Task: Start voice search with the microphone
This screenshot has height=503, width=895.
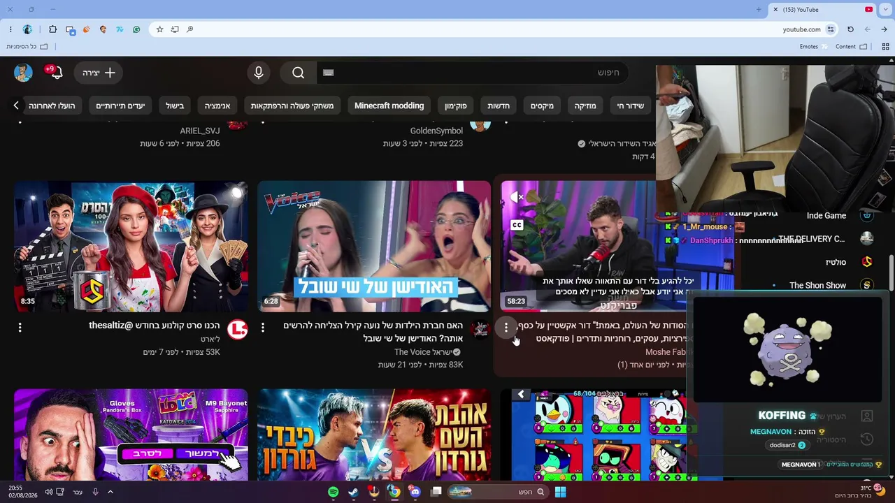Action: 259,73
